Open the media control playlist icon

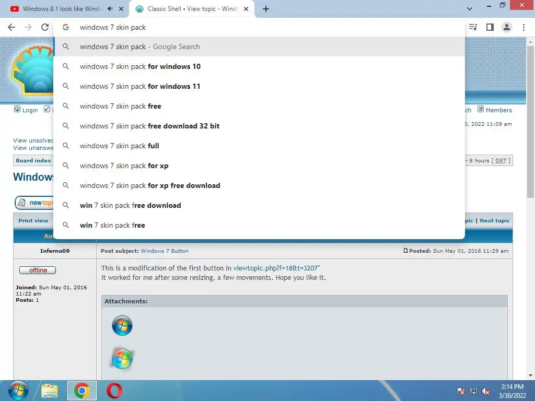tap(473, 27)
